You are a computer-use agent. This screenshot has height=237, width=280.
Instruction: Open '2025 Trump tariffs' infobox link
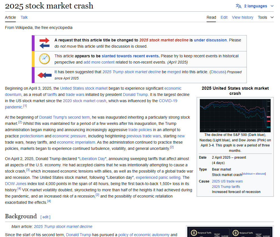coord(226,187)
